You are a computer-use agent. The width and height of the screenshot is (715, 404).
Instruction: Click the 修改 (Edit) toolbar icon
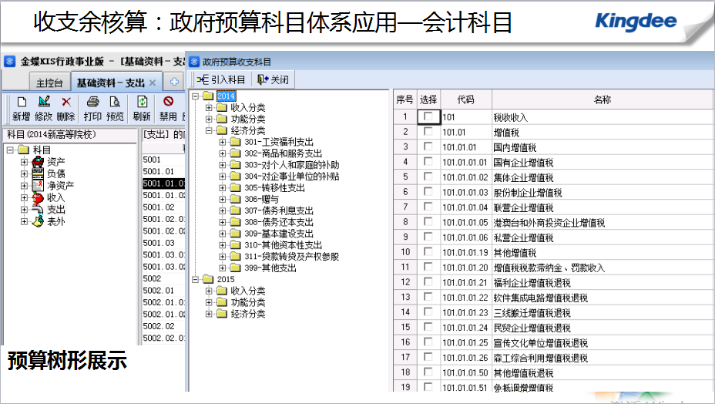coord(44,102)
